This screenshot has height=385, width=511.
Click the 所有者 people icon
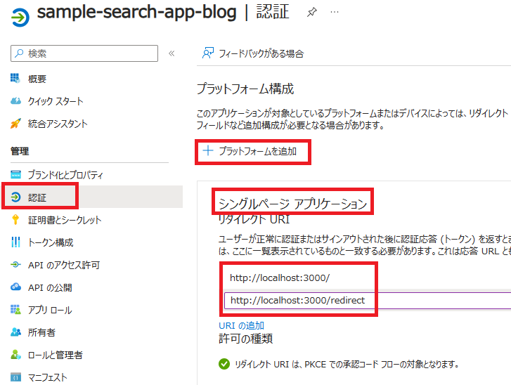coord(15,332)
